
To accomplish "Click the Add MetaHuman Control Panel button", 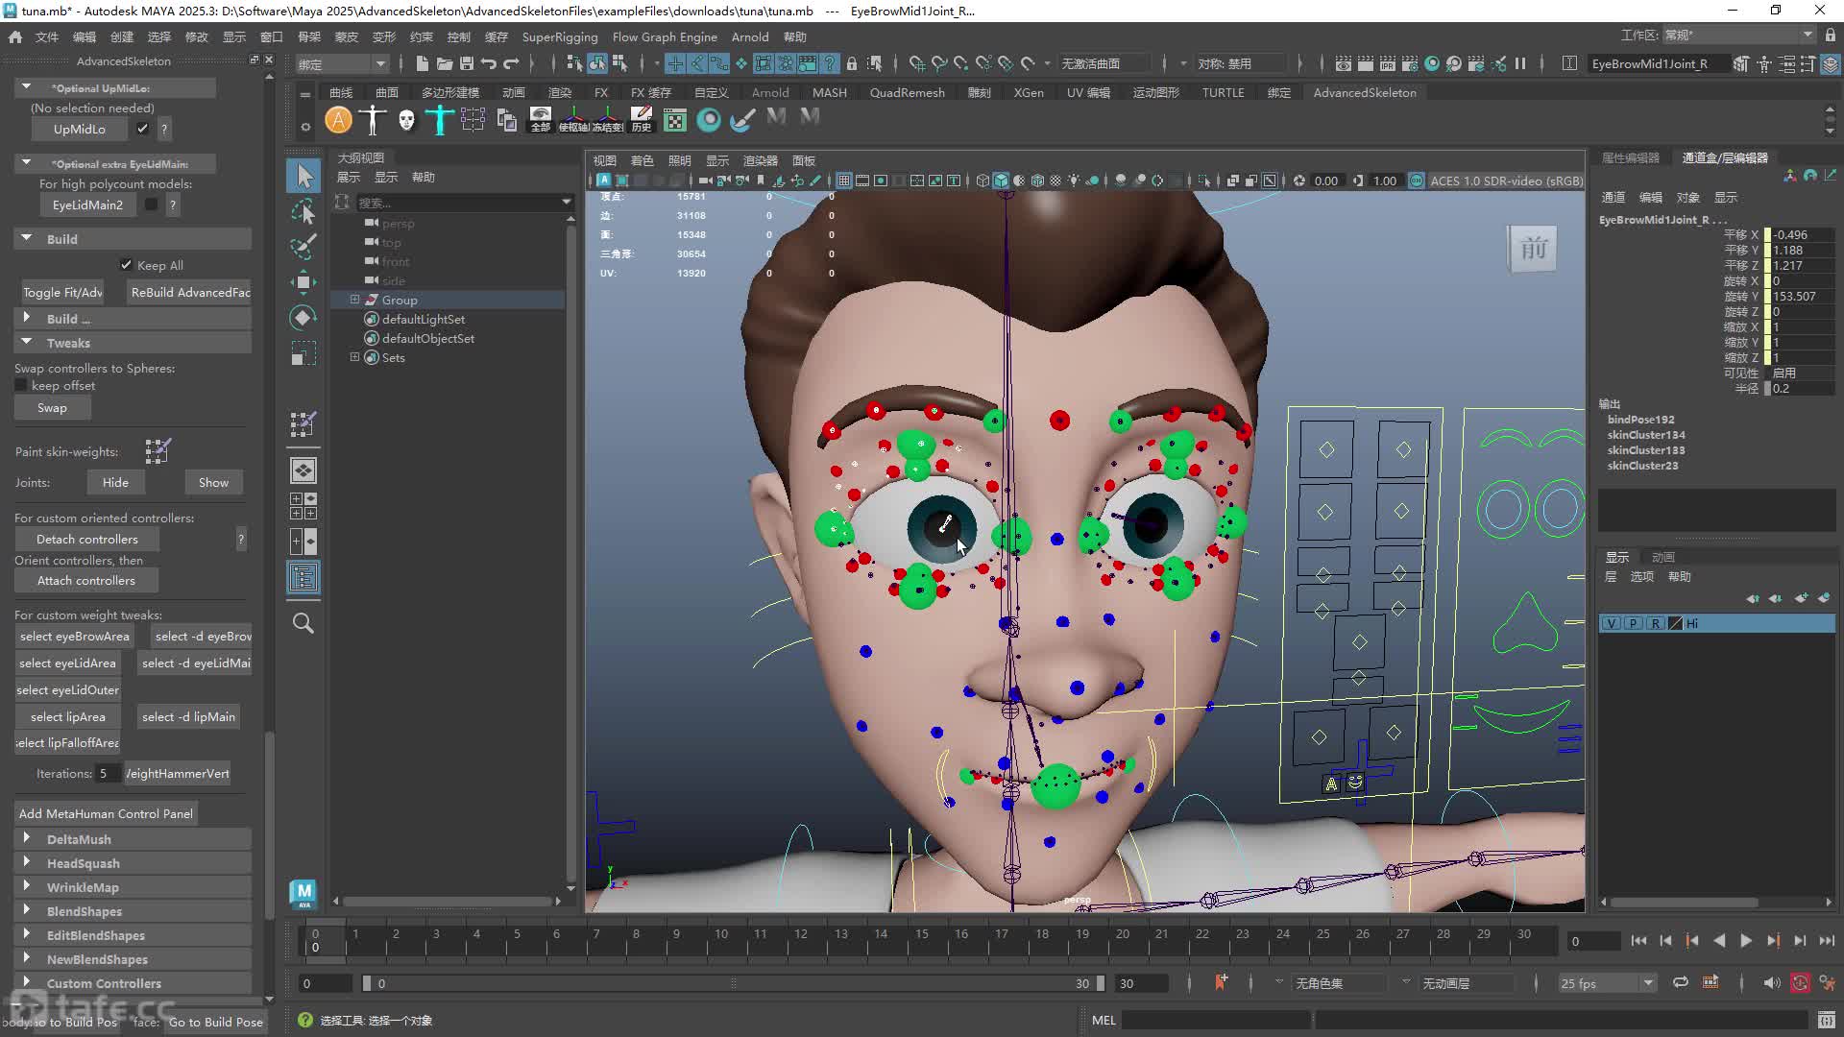I will [x=106, y=813].
